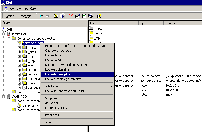Switch to the Arbre tab
This screenshot has width=202, height=132.
click(x=6, y=23)
